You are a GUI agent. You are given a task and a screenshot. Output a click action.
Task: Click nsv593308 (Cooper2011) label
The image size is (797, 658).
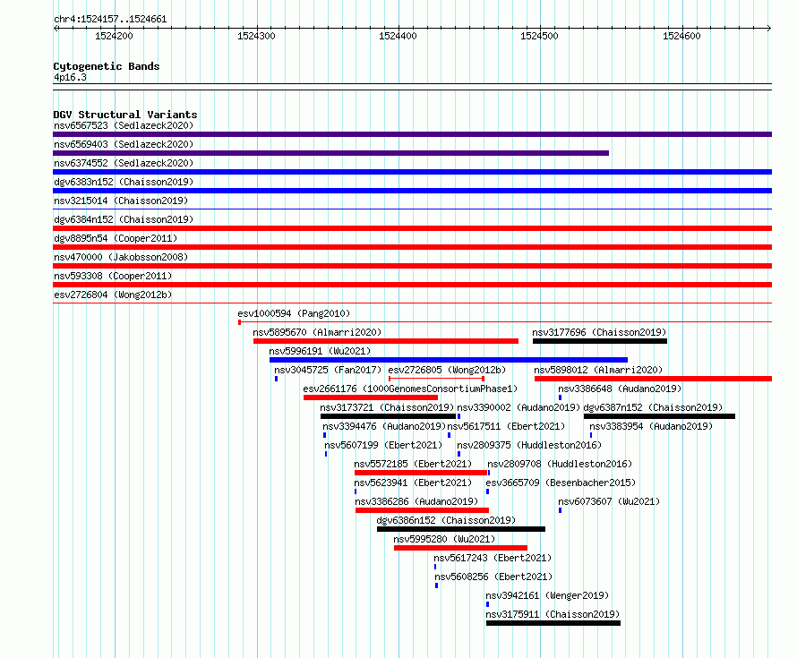click(x=113, y=276)
